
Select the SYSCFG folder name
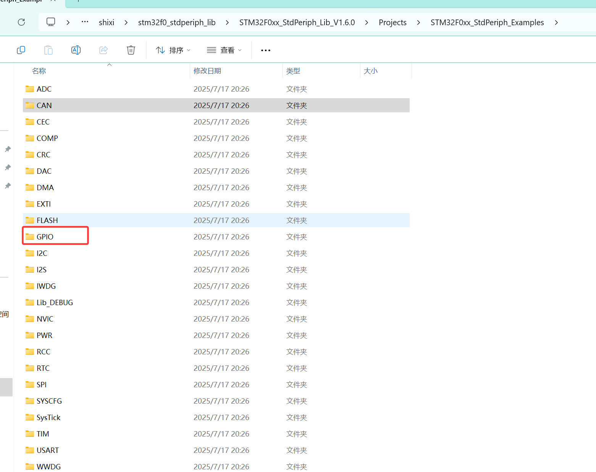pos(49,401)
